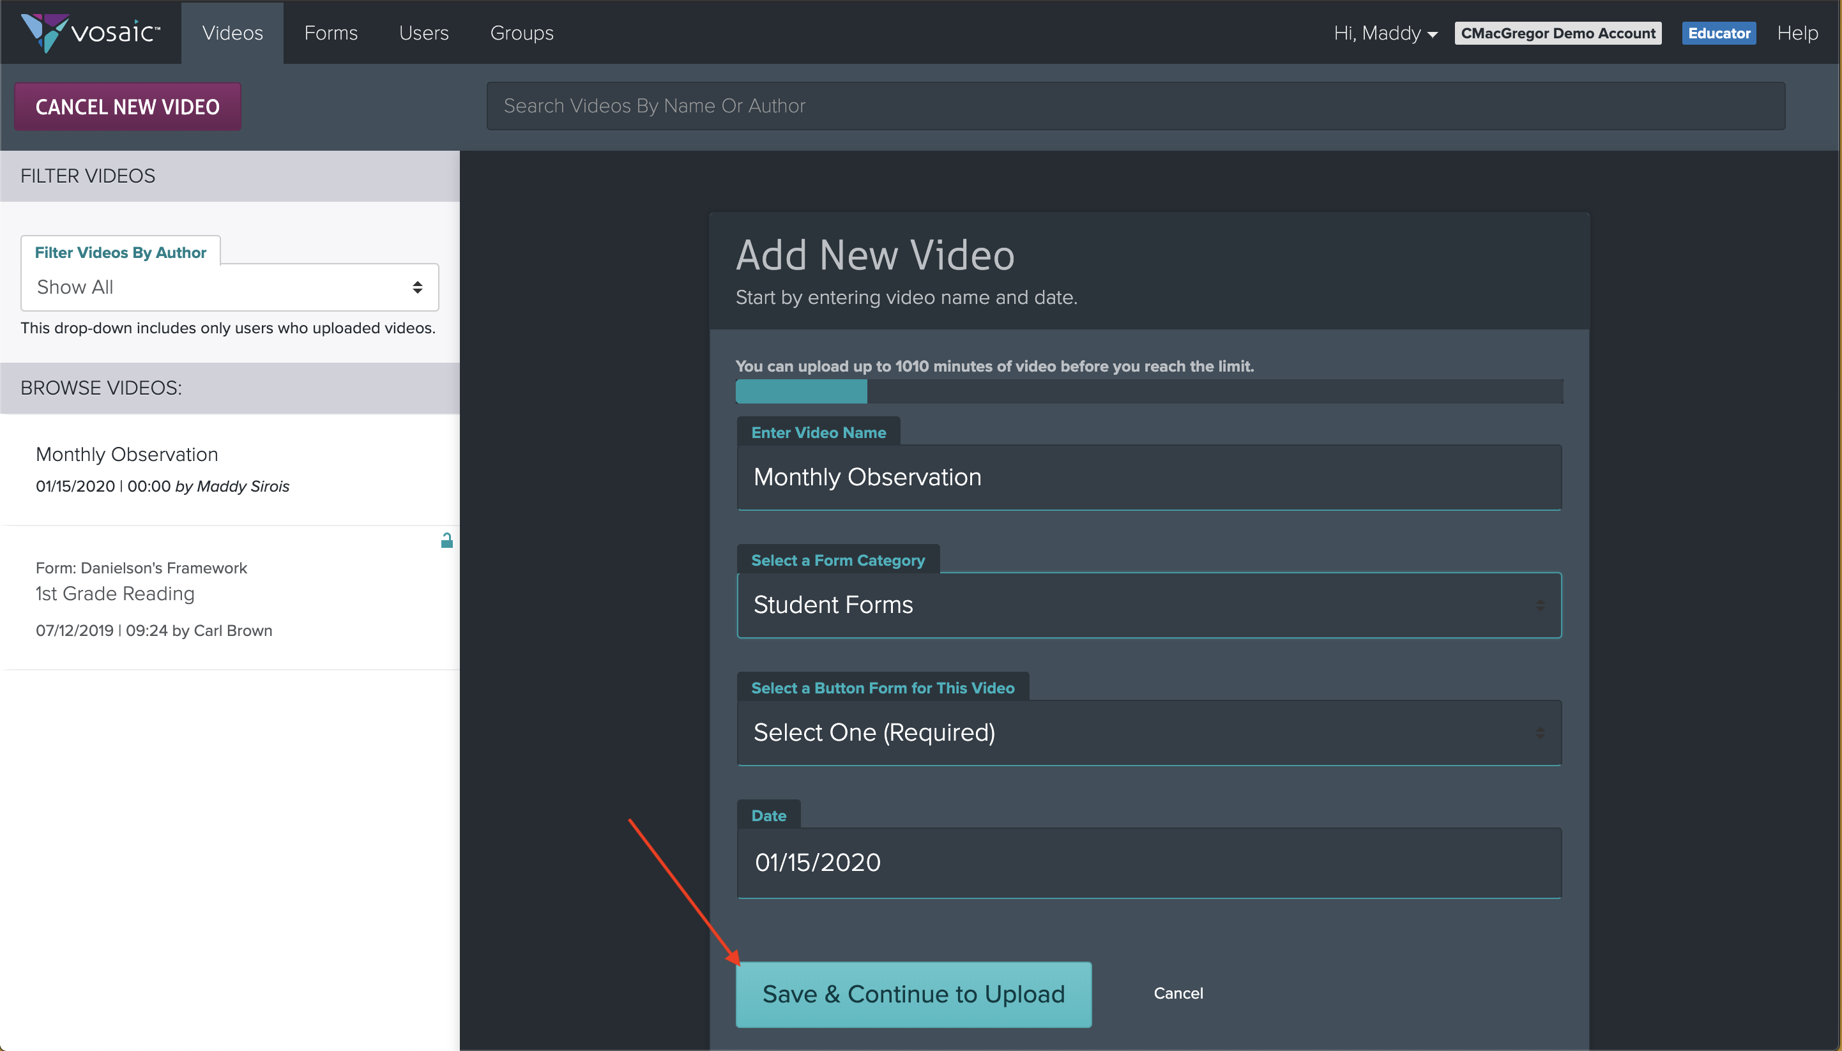This screenshot has height=1051, width=1842.
Task: Open the Select a Button Form dropdown
Action: pyautogui.click(x=1149, y=732)
